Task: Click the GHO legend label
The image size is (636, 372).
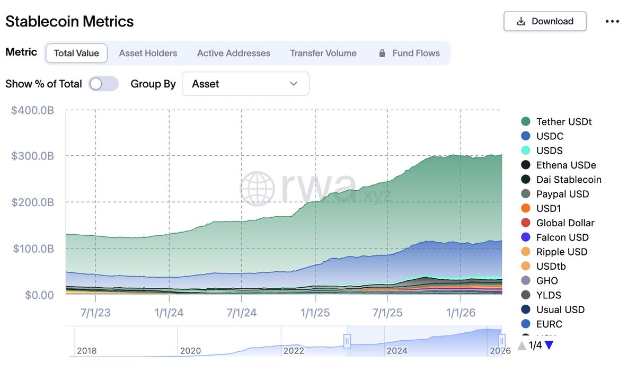Action: (547, 281)
